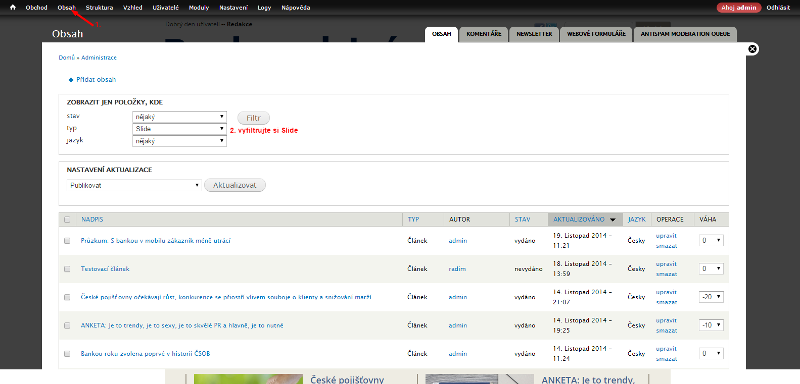The image size is (800, 384).
Task: Open the ANKETA: Je to trendy article
Action: (x=182, y=325)
